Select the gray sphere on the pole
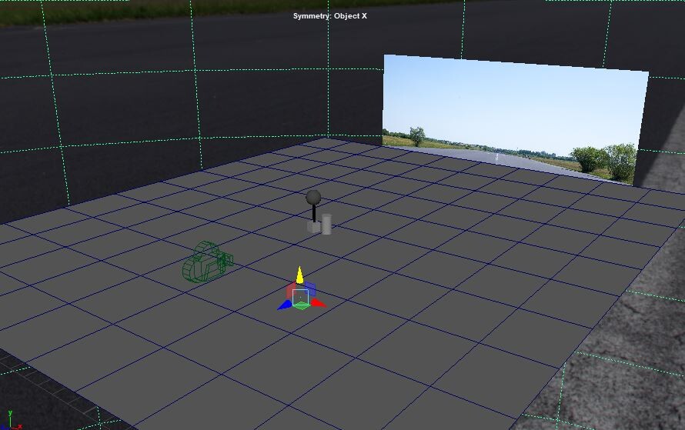The width and height of the screenshot is (685, 430). (313, 198)
